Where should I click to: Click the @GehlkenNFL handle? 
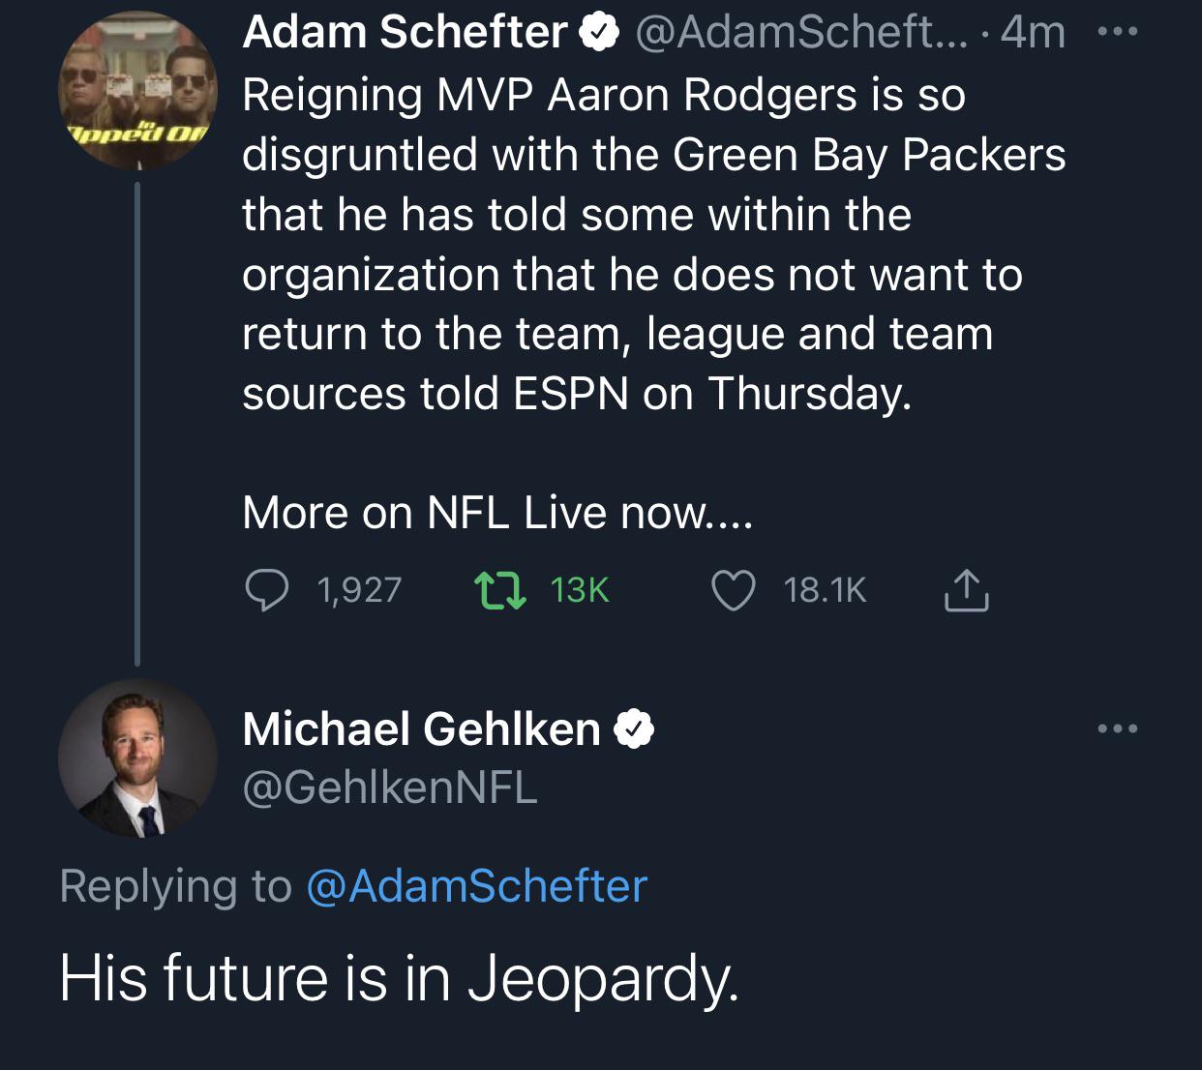coord(389,788)
